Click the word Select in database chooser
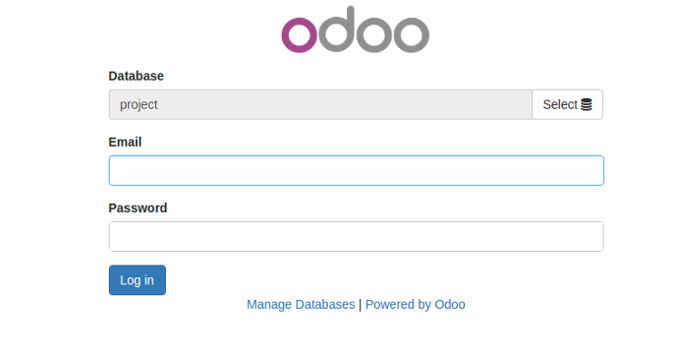Viewport: 678px width, 356px height. (560, 104)
